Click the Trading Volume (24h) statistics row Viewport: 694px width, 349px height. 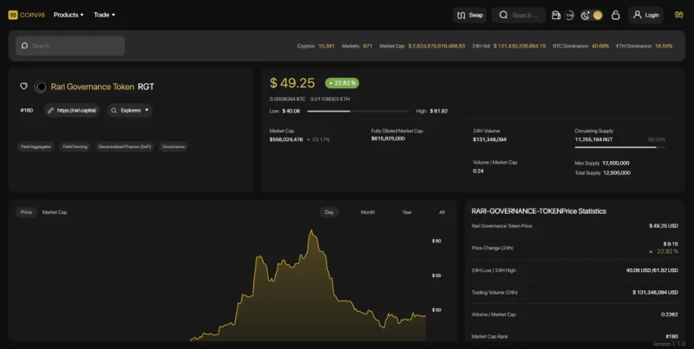tap(574, 293)
